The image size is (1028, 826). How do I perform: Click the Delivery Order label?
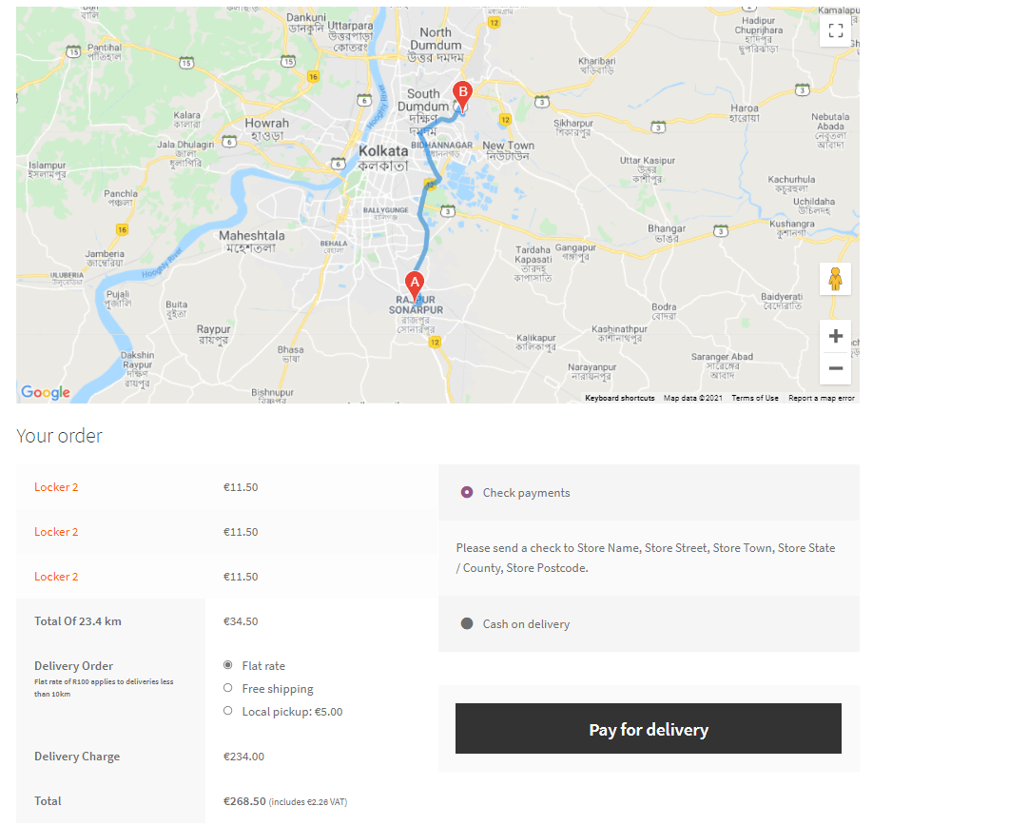point(74,666)
